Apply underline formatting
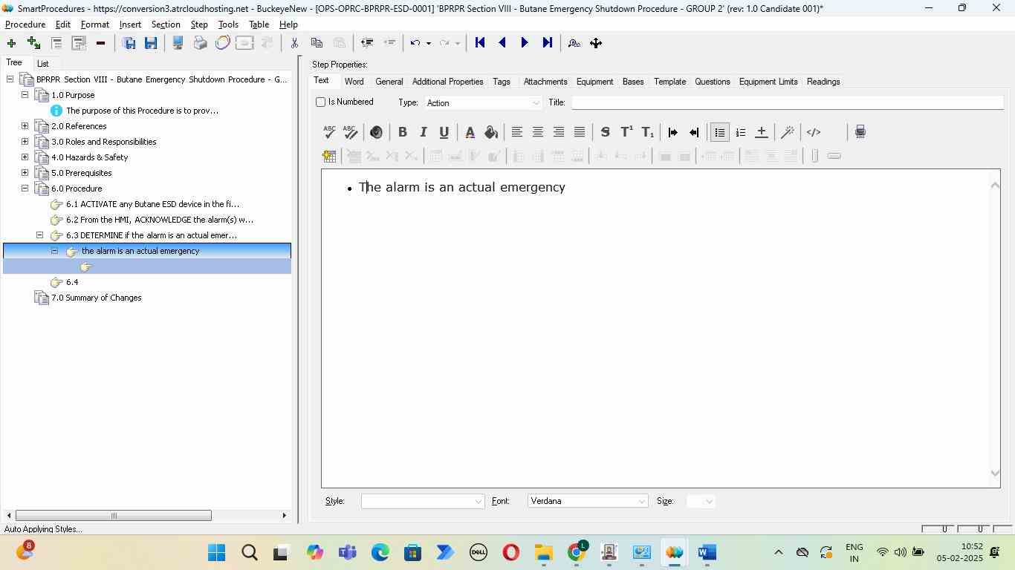 444,132
